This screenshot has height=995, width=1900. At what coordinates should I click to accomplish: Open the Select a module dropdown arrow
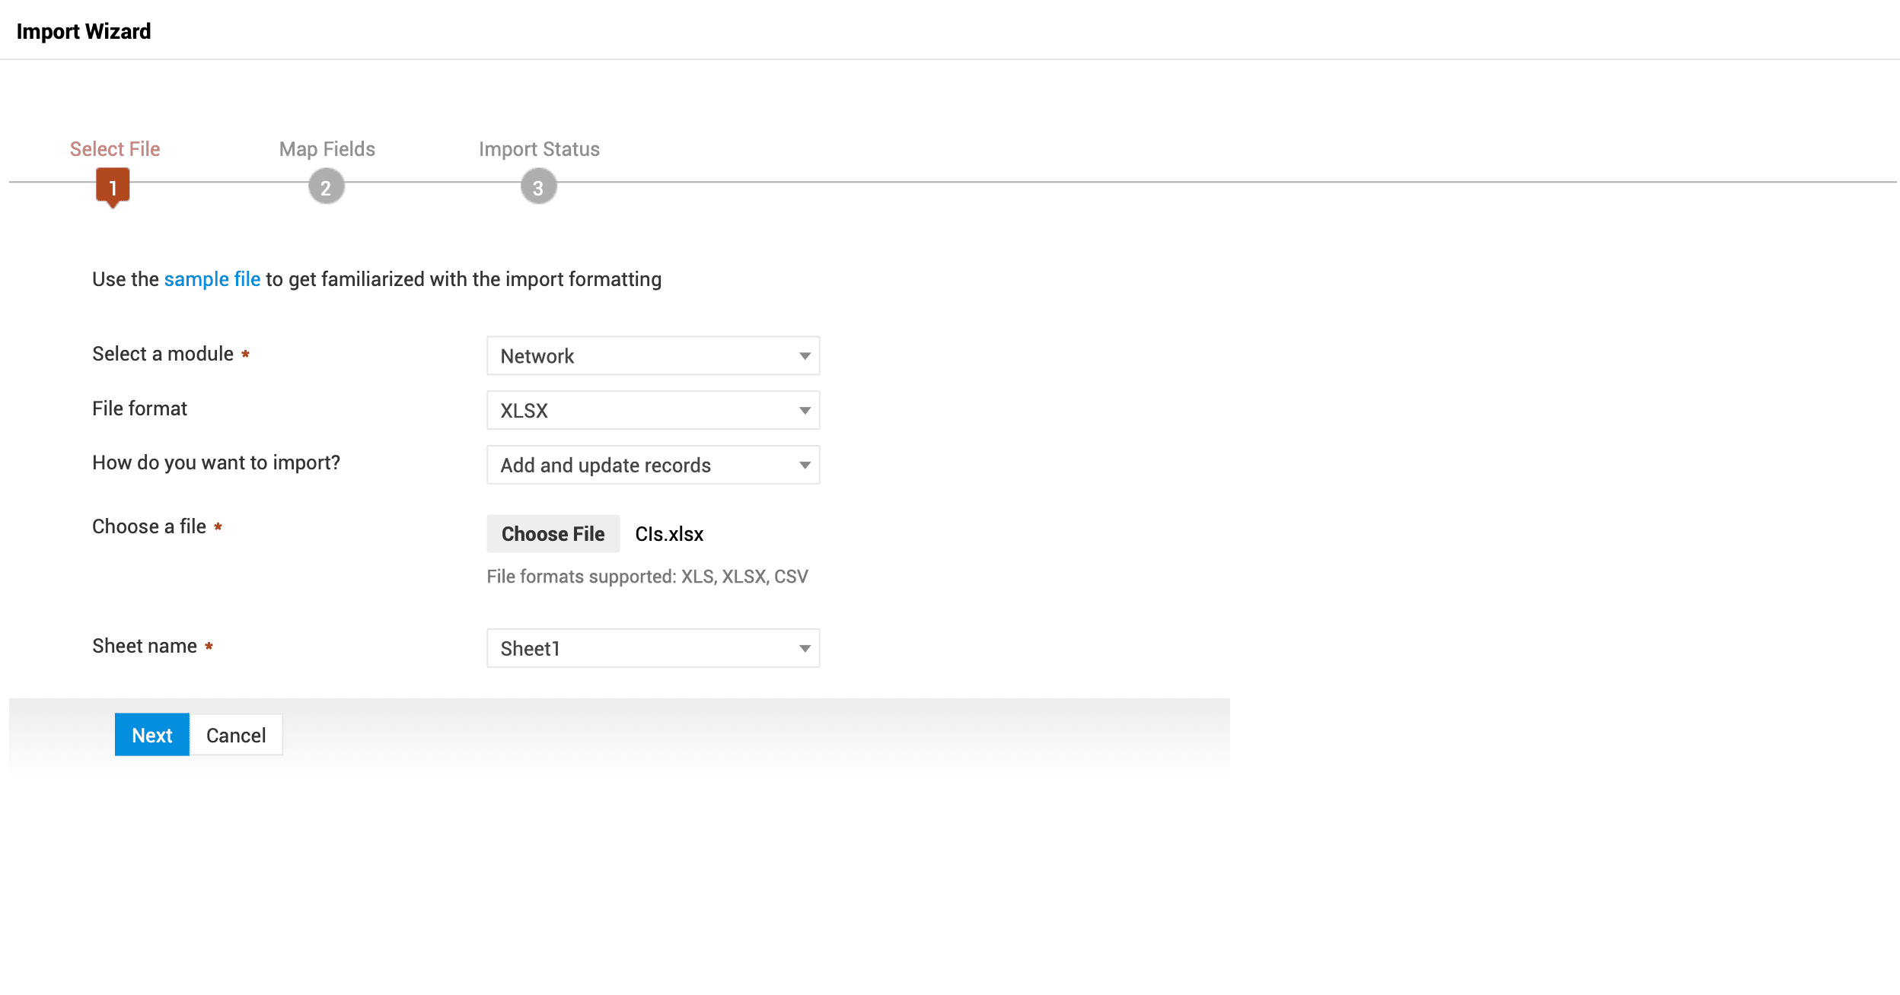(805, 356)
